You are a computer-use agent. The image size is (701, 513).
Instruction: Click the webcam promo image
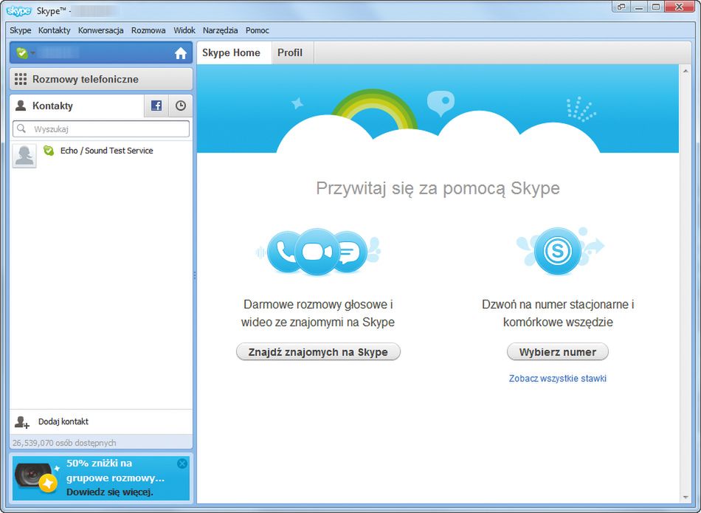point(35,478)
